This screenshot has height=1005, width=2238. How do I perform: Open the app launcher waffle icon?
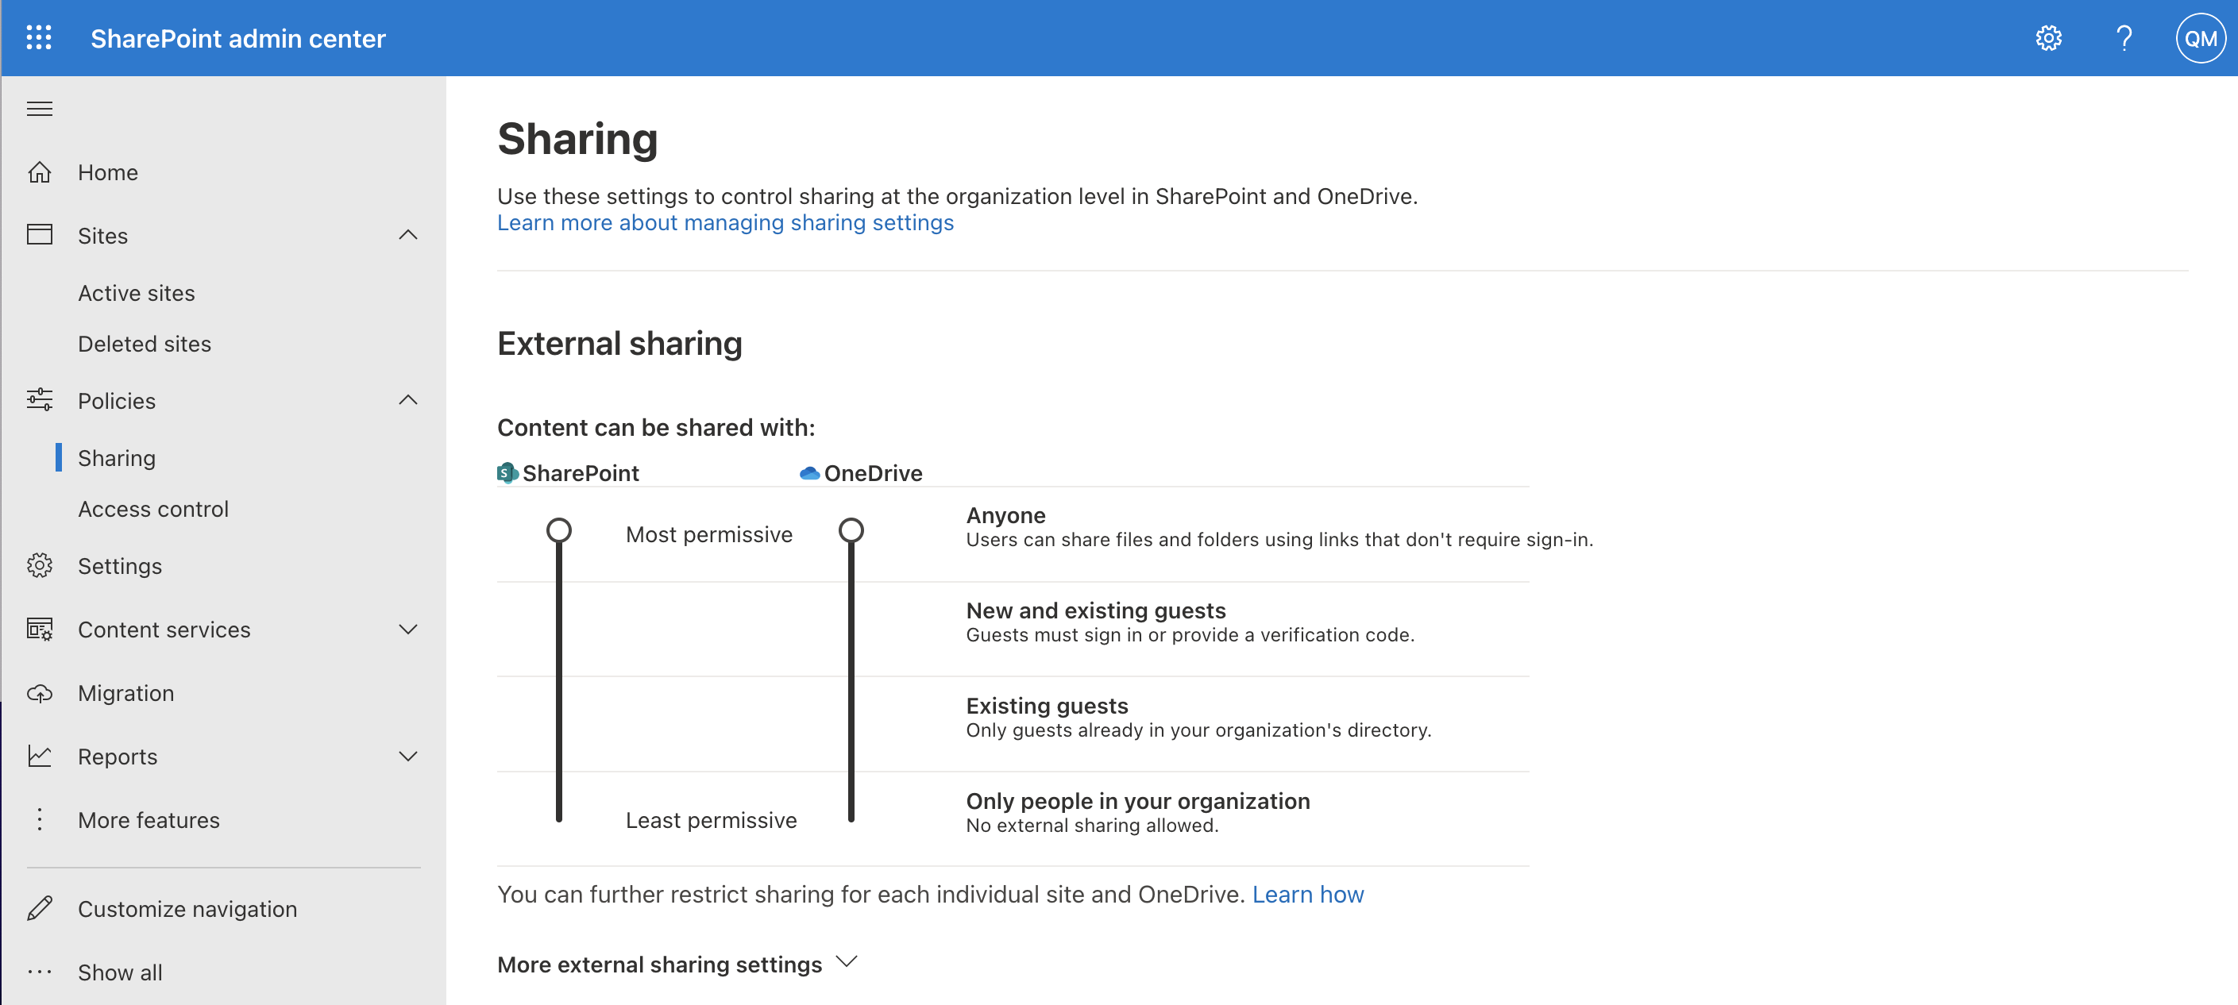tap(39, 38)
